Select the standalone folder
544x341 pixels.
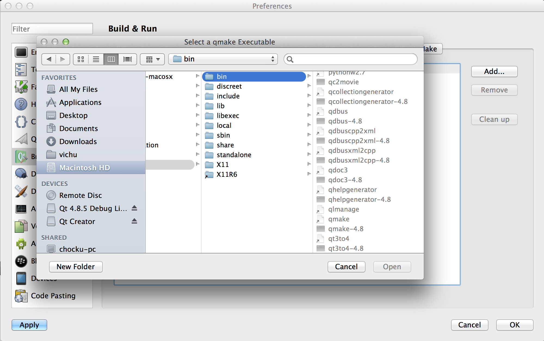[234, 155]
